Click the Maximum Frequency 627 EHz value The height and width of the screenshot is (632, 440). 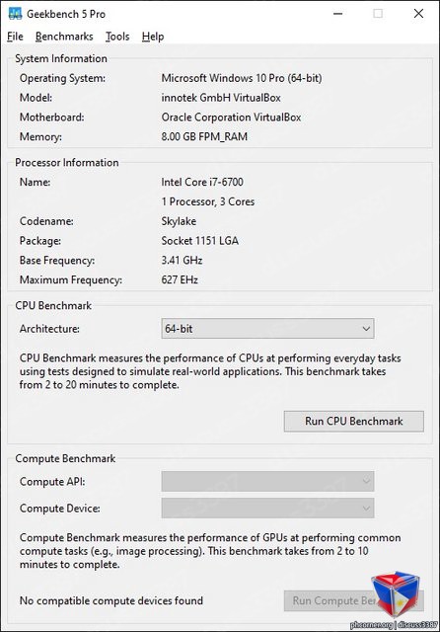pos(180,279)
